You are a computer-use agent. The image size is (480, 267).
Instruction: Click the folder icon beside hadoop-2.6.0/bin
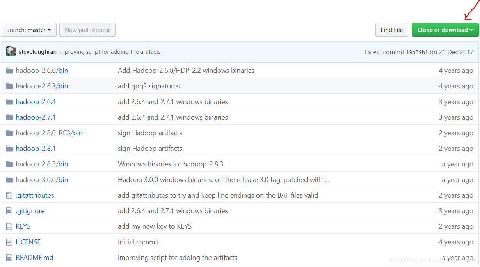tap(9, 71)
